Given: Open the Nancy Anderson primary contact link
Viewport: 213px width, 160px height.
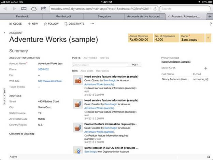Looking at the screenshot, I should pos(176,62).
